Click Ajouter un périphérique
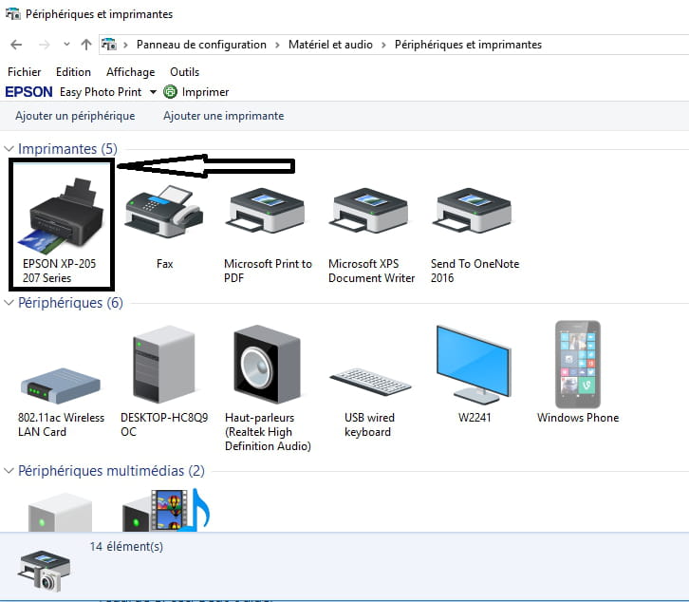This screenshot has height=602, width=689. [75, 116]
